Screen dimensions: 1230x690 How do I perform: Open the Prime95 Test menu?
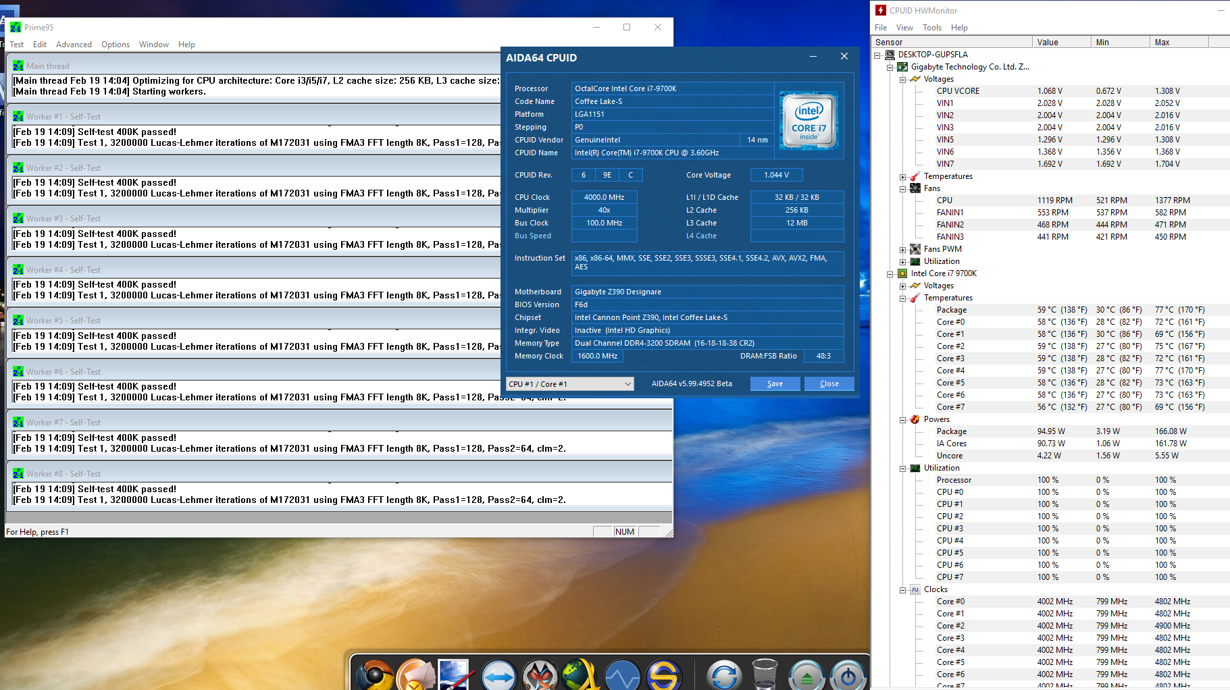pos(17,45)
